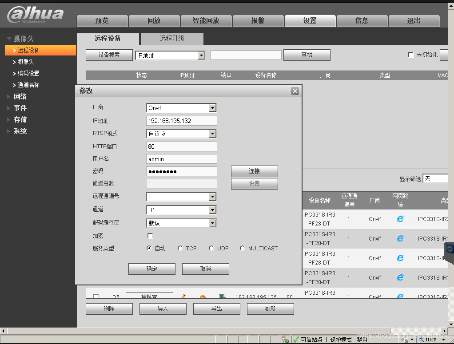Click the 查找 button
Screen dimensions: 454x344
coord(307,55)
